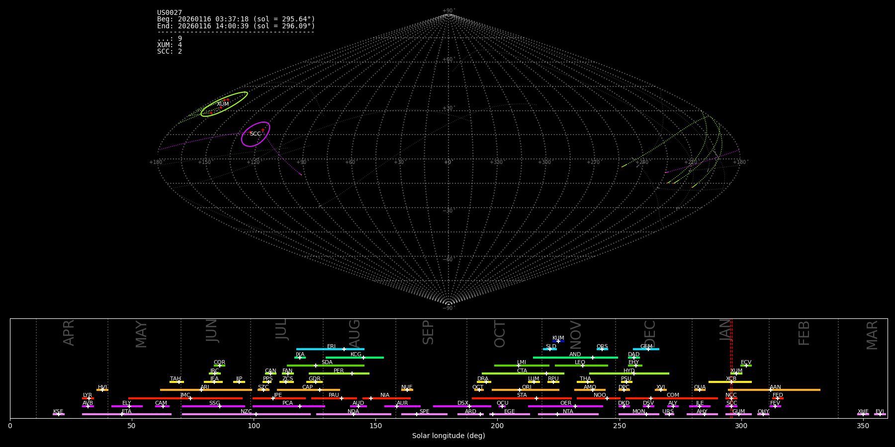Screen dimensions: 895x447
Task: Click the KUM shower label in timeline
Action: tap(558, 338)
